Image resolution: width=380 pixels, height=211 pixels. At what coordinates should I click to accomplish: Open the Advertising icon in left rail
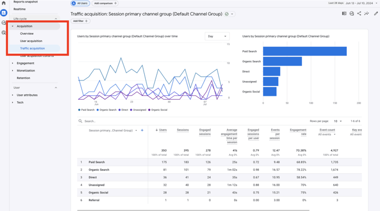[4, 33]
